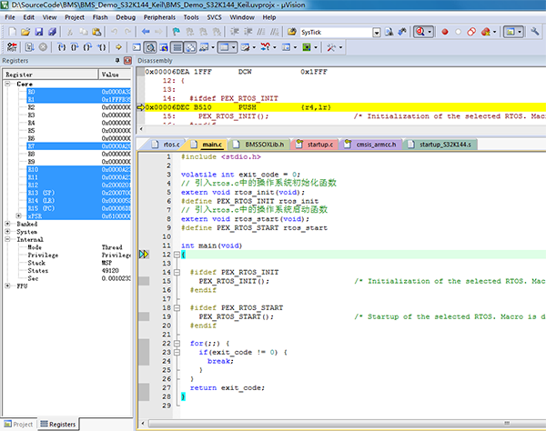This screenshot has height=431, width=546.
Task: Click the New file icon
Action: click(x=10, y=32)
